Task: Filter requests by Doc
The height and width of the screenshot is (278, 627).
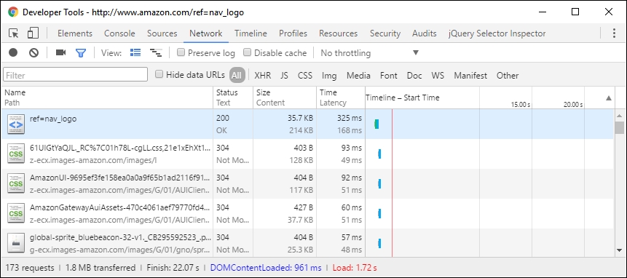Action: (414, 76)
